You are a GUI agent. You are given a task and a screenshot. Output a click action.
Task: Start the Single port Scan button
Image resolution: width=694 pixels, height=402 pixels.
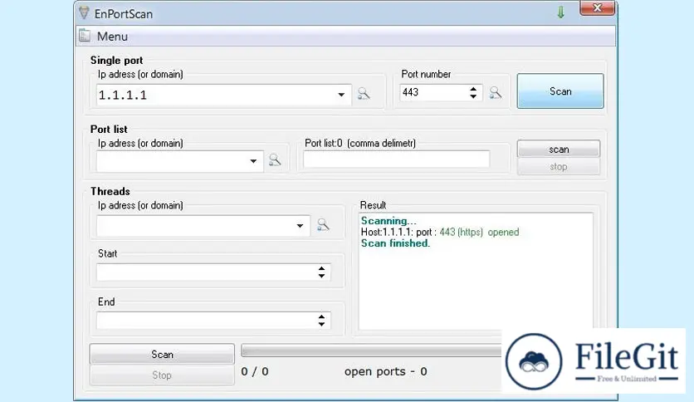[x=560, y=91]
